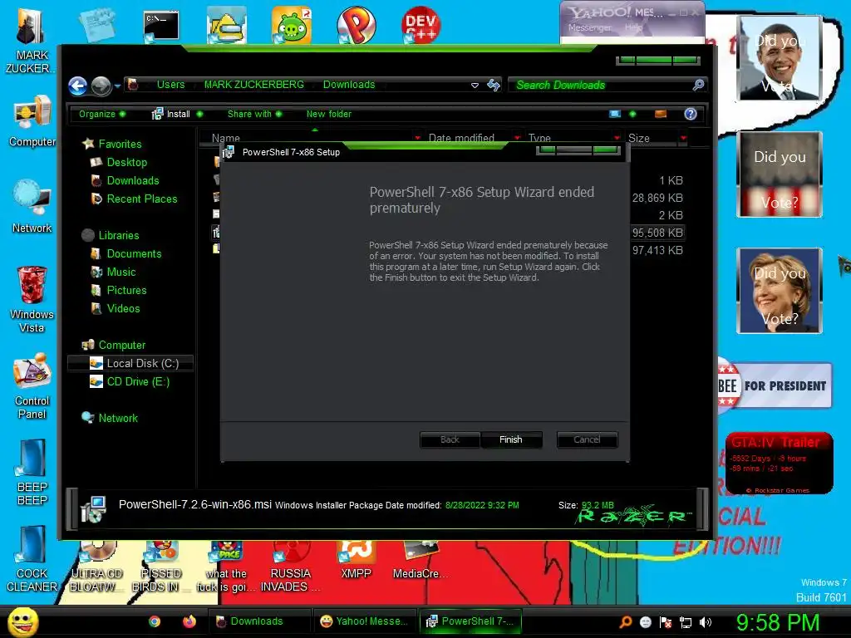Click Finish in PowerShell Setup wizard
The width and height of the screenshot is (851, 638).
(x=511, y=439)
